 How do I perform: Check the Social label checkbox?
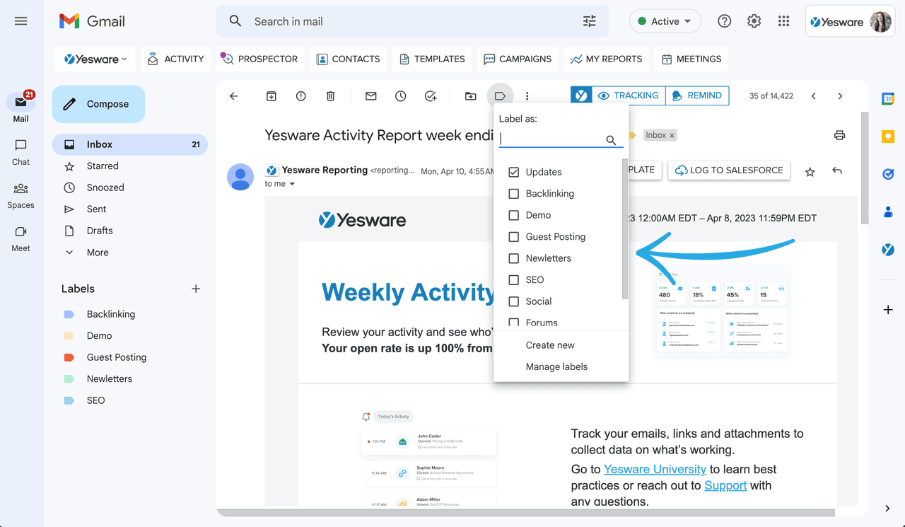click(x=514, y=301)
